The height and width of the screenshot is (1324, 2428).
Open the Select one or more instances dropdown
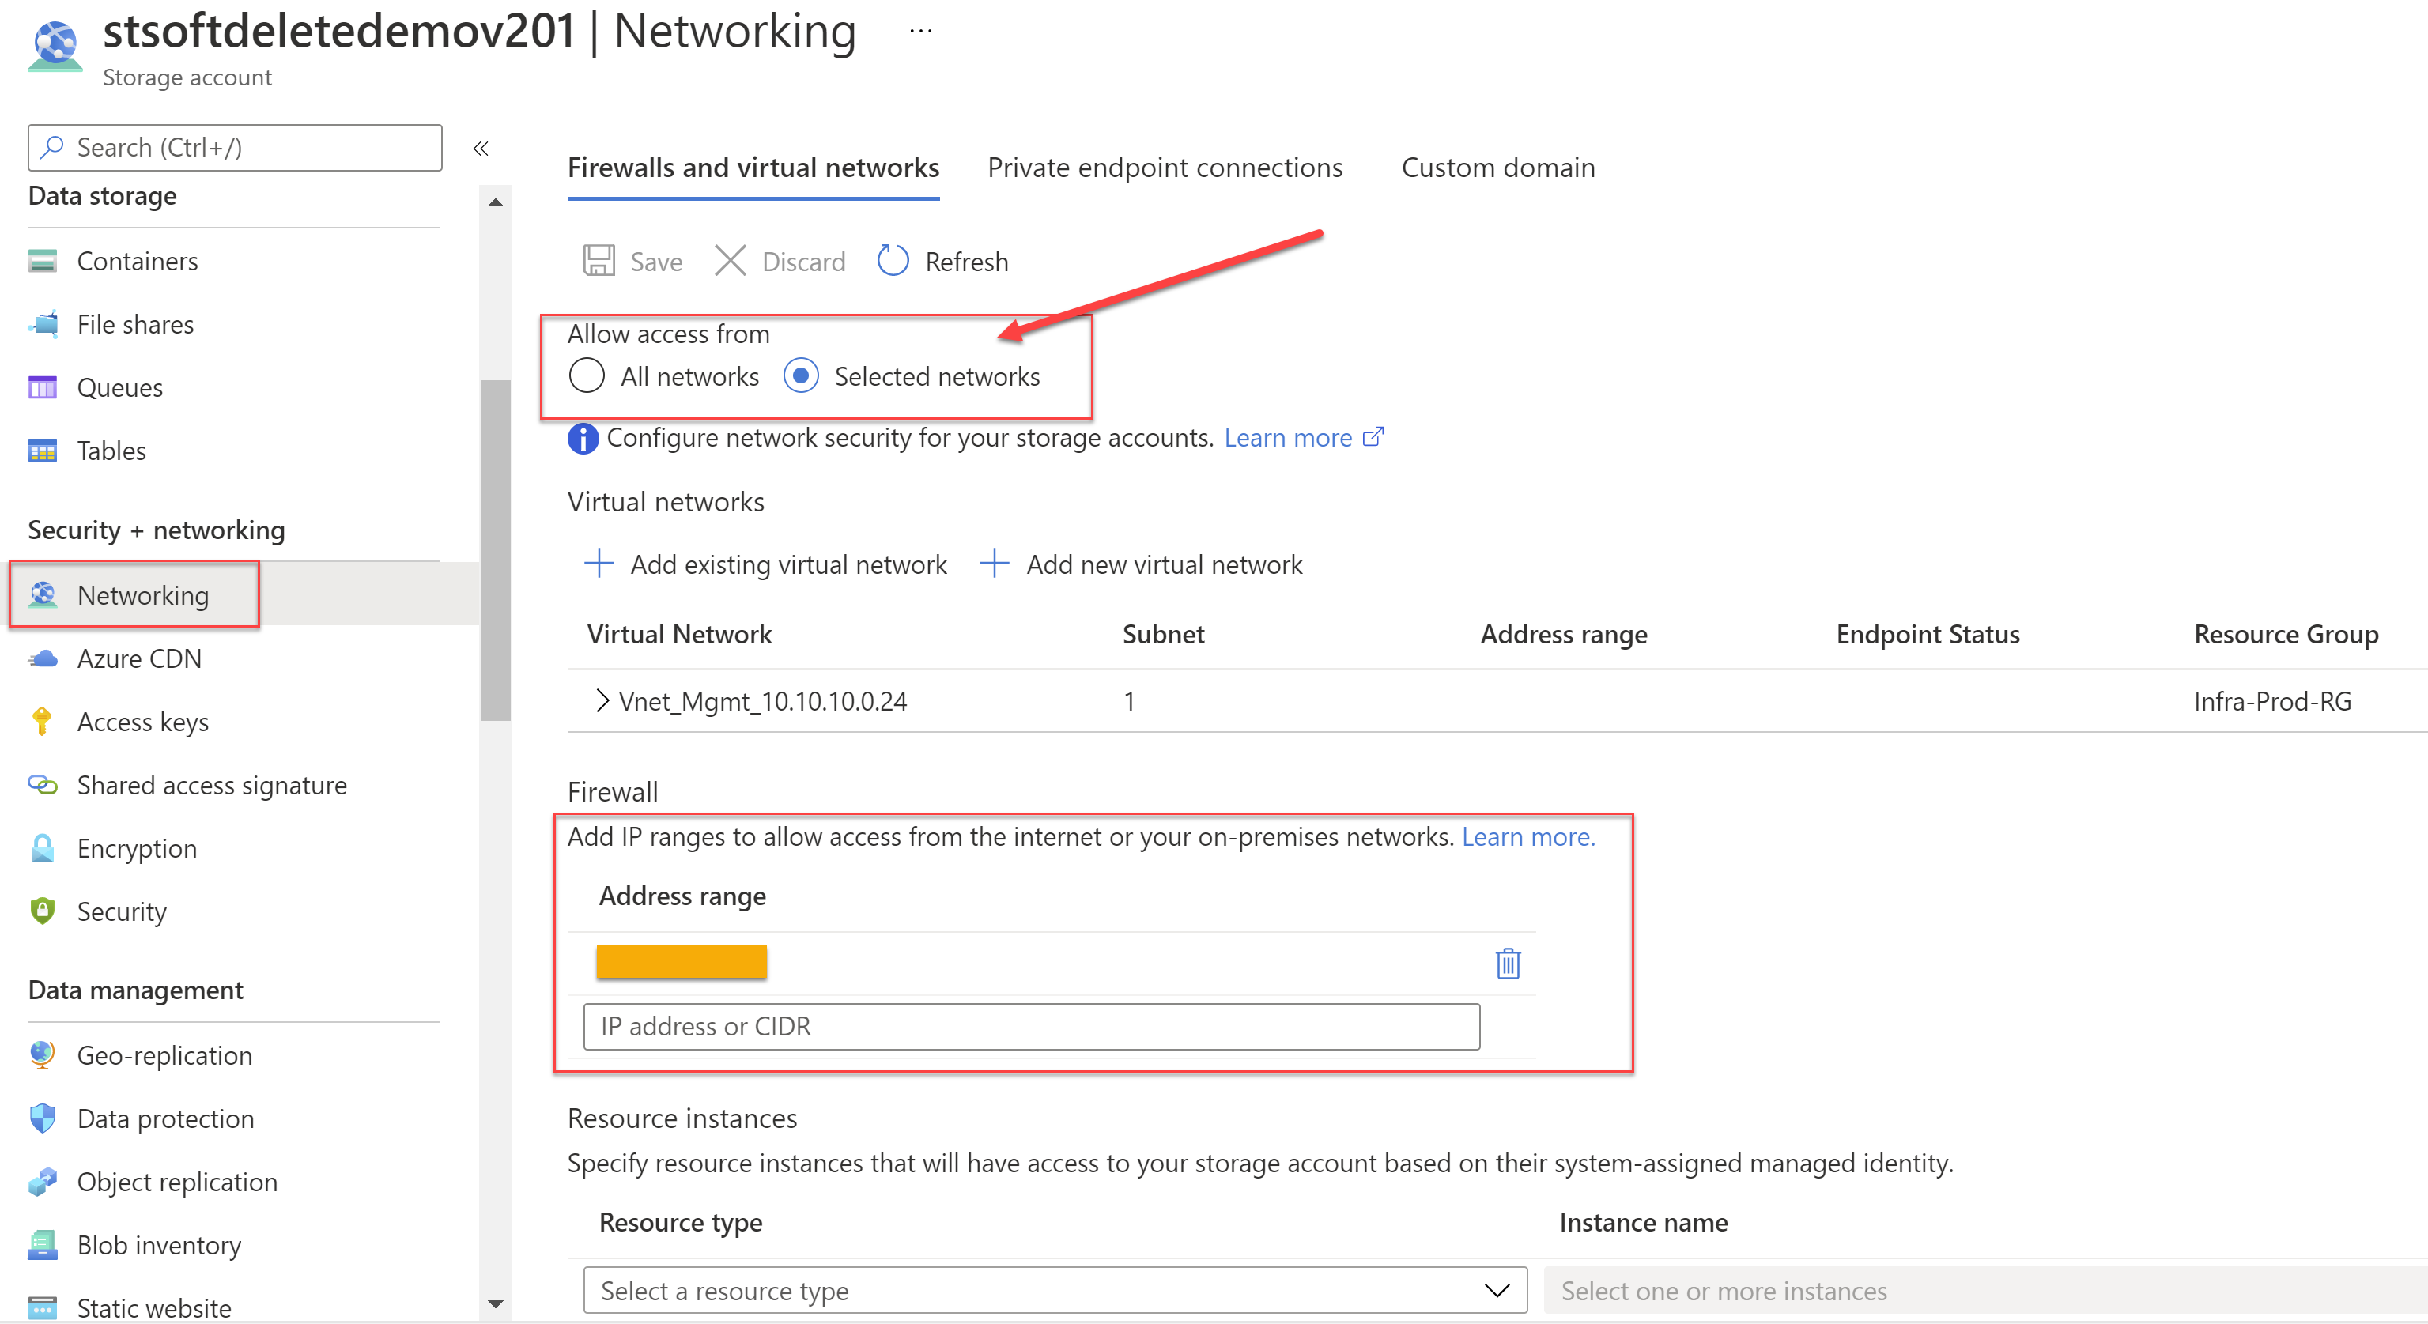(x=1985, y=1290)
